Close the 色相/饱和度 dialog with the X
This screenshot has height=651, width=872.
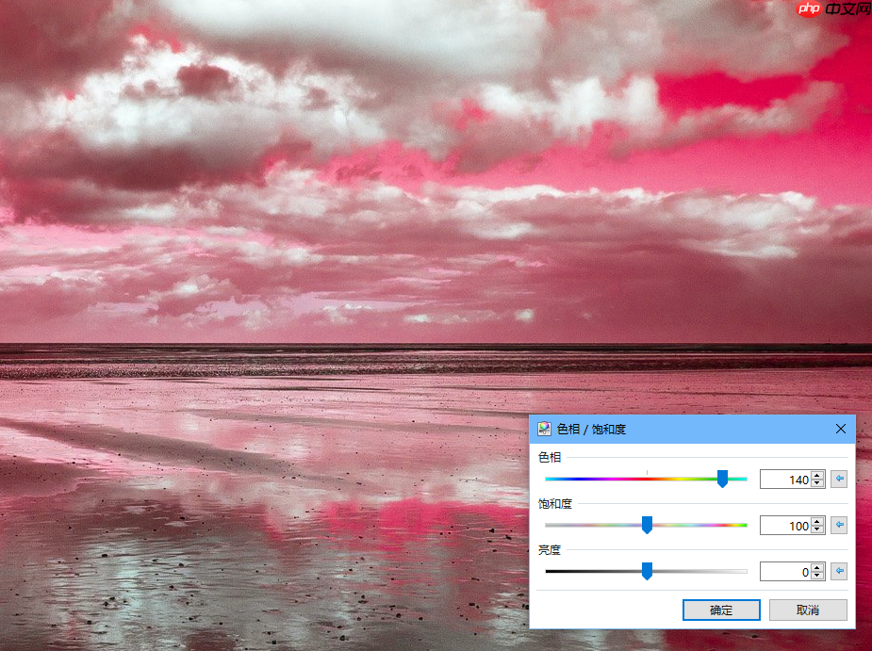point(840,429)
